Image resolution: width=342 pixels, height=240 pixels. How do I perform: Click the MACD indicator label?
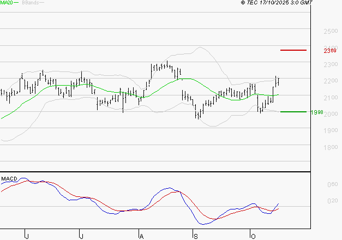click(x=9, y=179)
